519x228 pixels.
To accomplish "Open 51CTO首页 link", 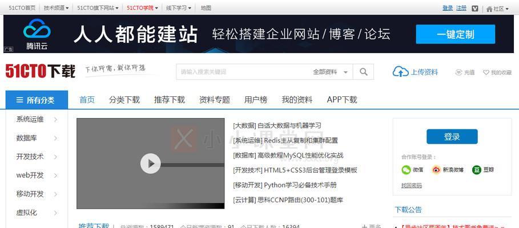I will [x=22, y=8].
